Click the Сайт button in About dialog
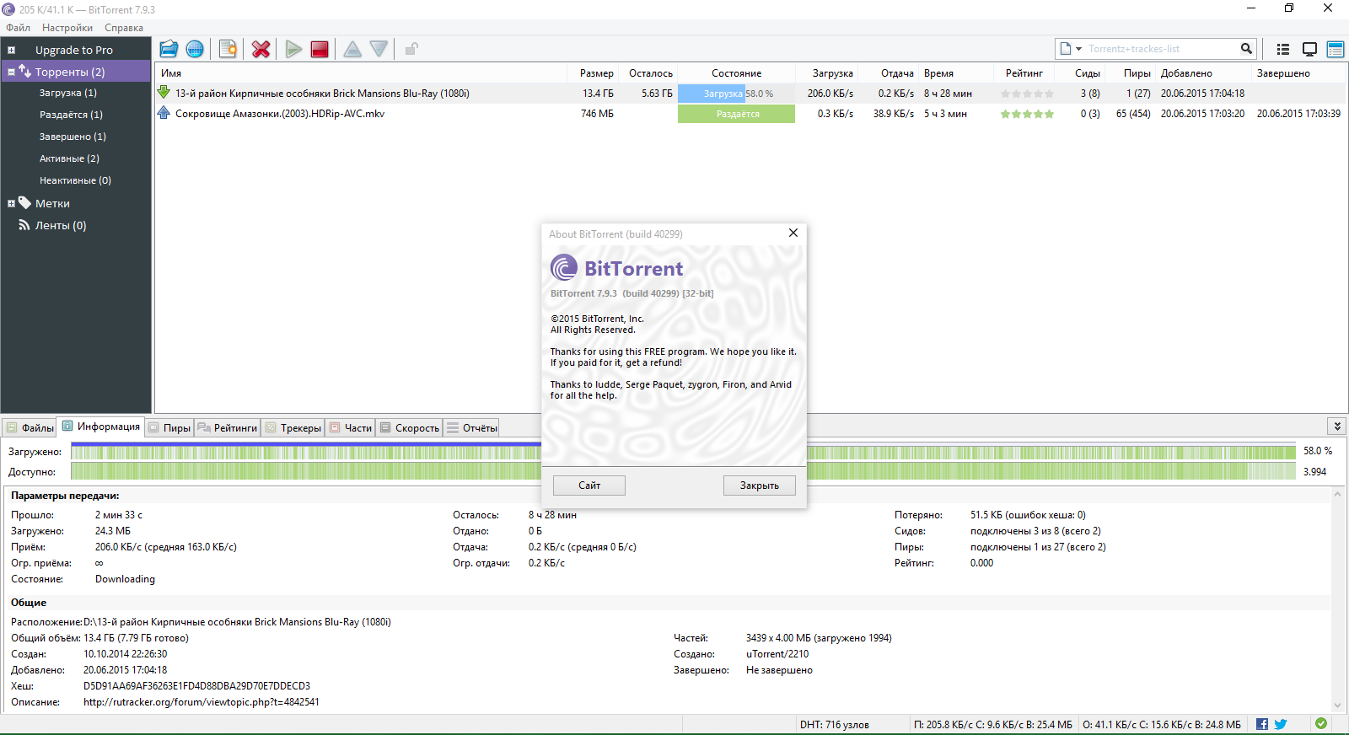 coord(589,486)
